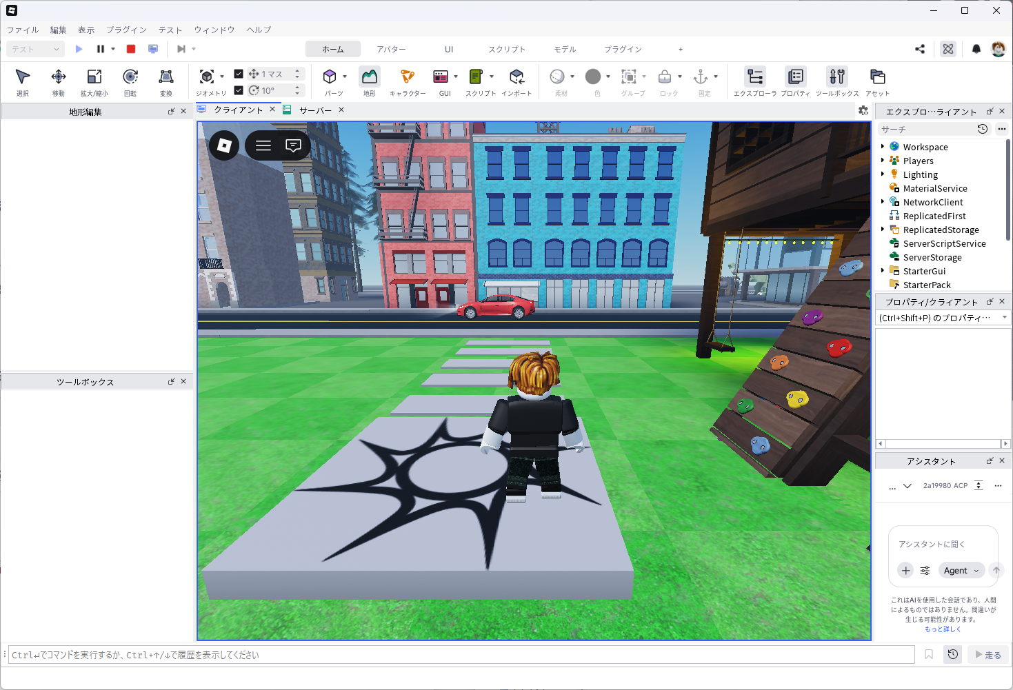Open the 色 color picker circle
This screenshot has width=1013, height=690.
click(593, 77)
